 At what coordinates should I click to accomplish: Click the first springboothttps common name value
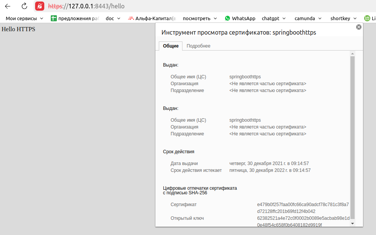pos(245,77)
